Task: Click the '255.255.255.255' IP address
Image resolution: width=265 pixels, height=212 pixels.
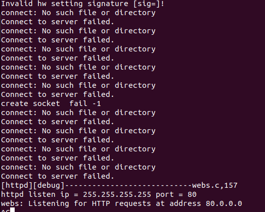Action: coord(117,194)
